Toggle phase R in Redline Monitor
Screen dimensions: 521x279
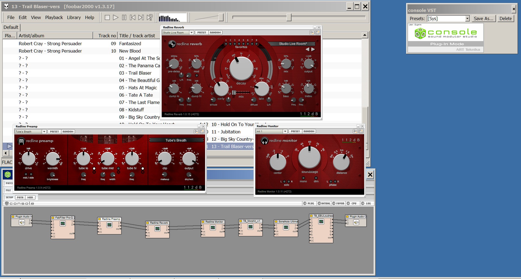point(335,182)
